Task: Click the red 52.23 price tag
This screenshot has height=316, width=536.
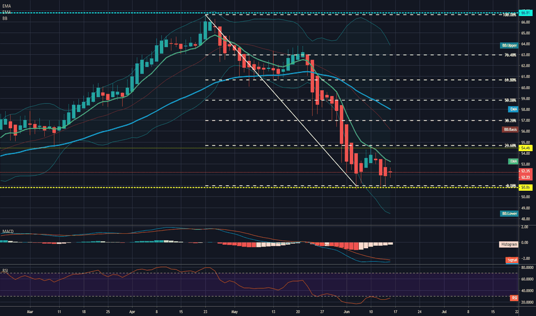Action: click(526, 178)
